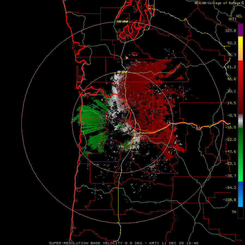Click the 50 NMI range ring label

click(x=122, y=72)
